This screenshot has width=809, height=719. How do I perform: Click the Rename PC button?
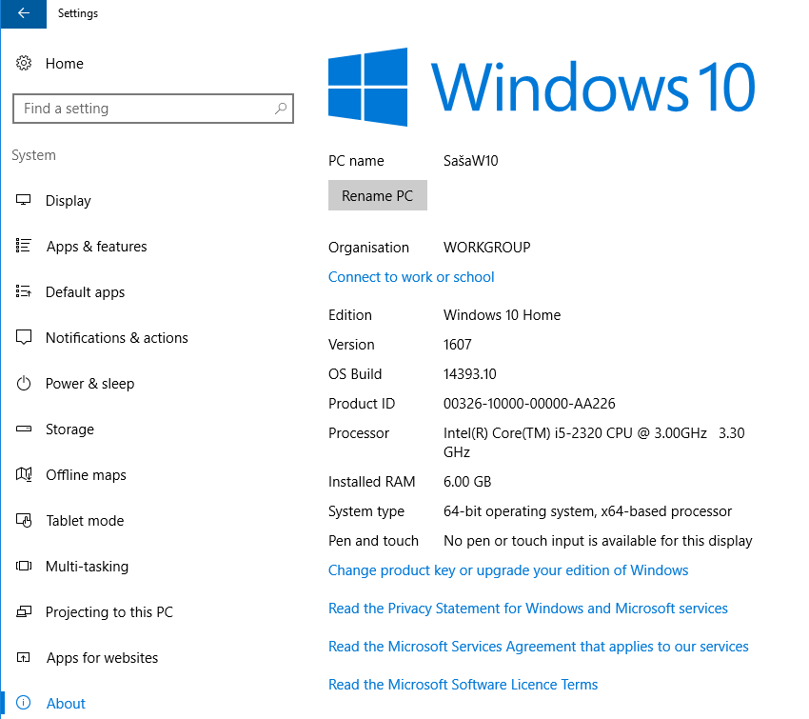(377, 195)
